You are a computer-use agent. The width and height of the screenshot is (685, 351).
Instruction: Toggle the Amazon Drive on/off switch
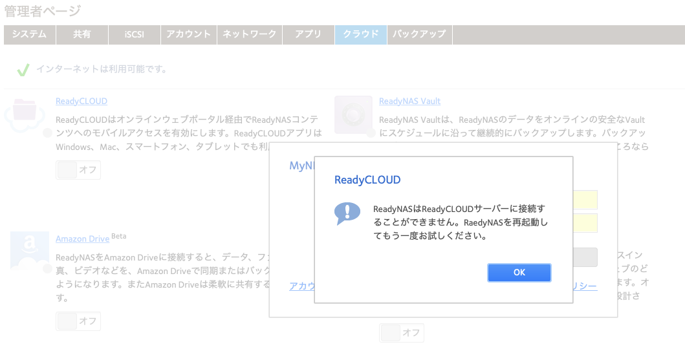coord(78,321)
